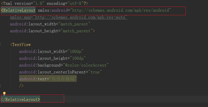Click the opening RelativeLayout tag name
Viewport: 208px width, 107px height.
pyautogui.click(x=19, y=10)
